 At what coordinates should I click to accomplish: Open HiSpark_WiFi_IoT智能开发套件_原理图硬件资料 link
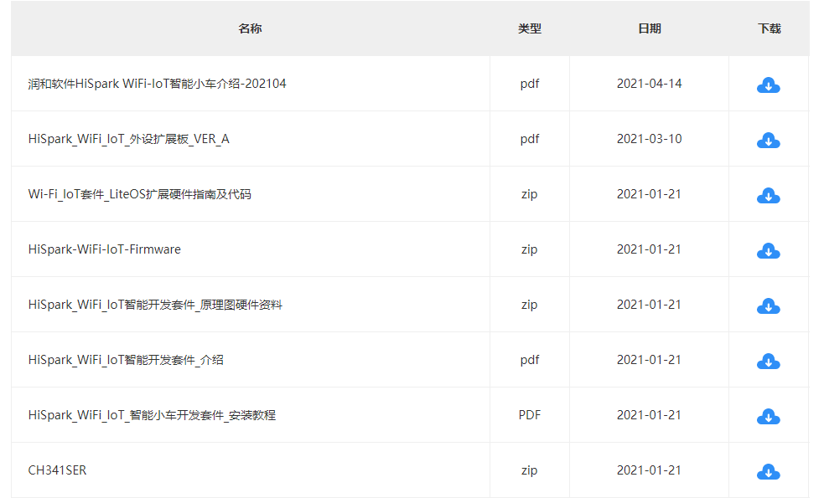click(x=155, y=305)
